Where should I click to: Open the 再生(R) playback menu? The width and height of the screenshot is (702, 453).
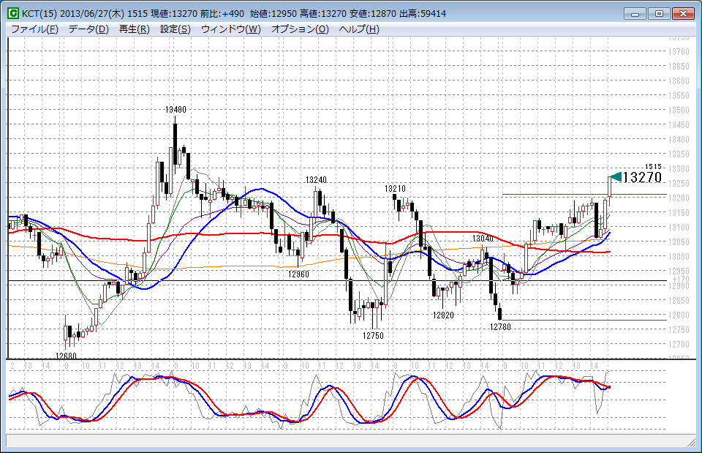tap(133, 29)
